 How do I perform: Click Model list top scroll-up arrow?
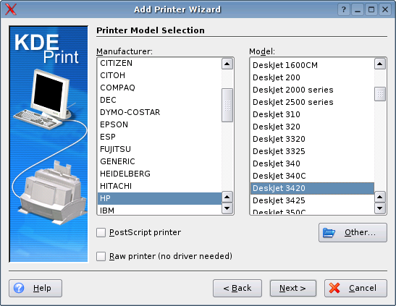380,64
